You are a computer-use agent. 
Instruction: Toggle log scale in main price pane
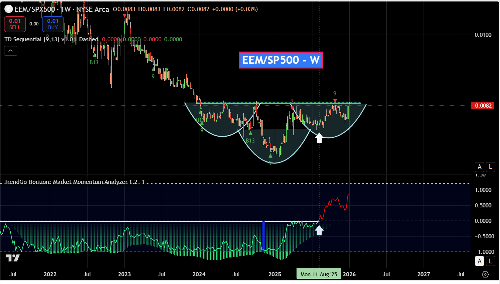[x=490, y=167]
